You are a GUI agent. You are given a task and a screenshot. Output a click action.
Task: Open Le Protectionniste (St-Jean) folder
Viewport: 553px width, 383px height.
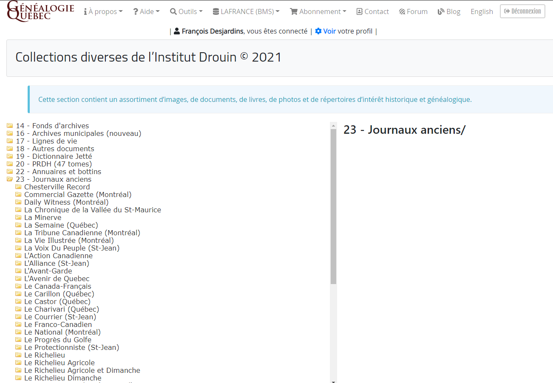(72, 347)
